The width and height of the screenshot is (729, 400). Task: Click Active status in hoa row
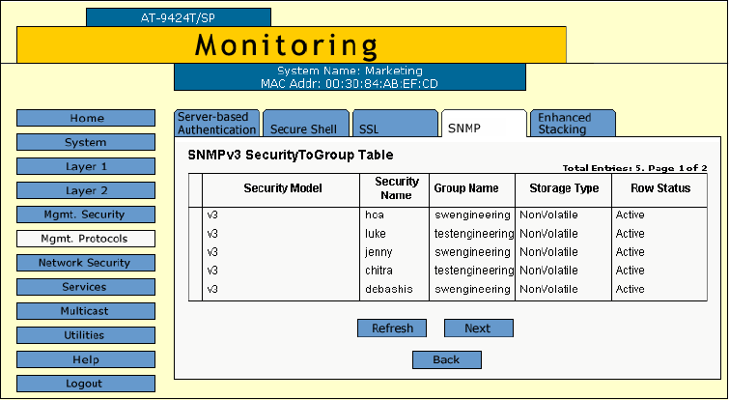[x=630, y=214]
